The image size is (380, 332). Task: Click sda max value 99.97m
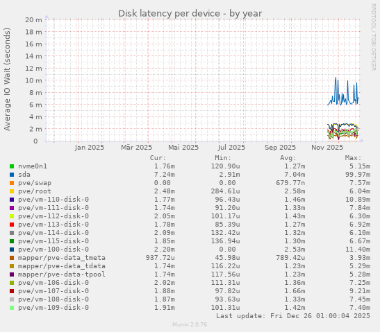358,175
